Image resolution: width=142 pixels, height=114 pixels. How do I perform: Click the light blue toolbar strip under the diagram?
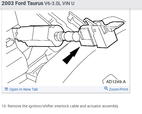click(66, 89)
